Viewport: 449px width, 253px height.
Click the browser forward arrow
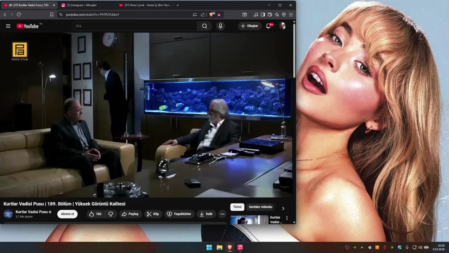point(12,14)
